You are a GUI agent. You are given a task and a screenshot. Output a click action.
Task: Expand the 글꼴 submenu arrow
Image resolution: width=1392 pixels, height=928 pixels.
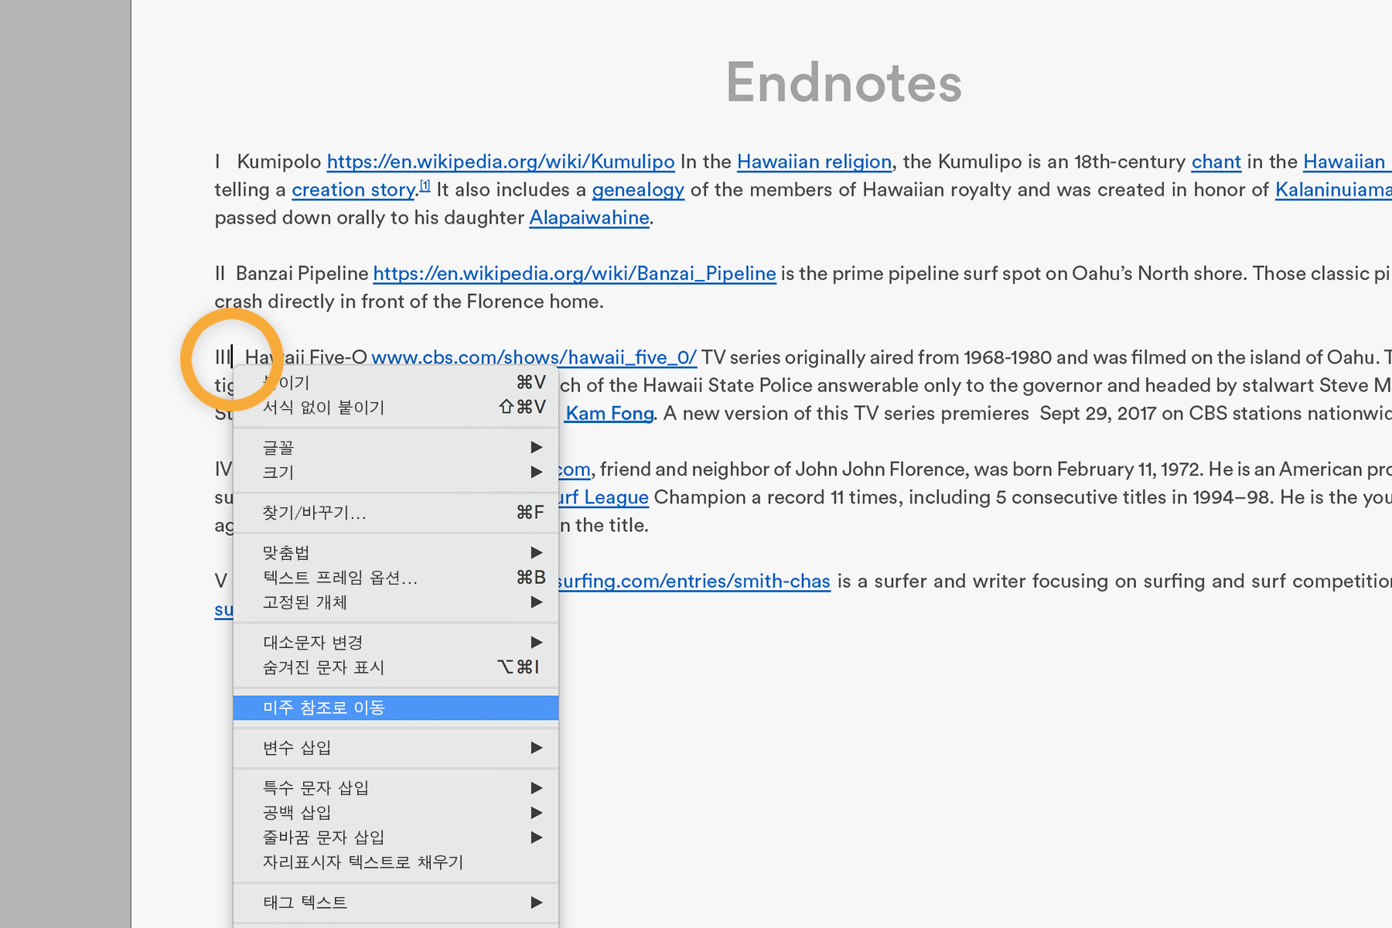tap(536, 448)
